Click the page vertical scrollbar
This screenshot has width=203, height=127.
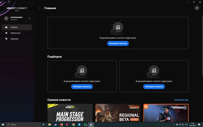(202, 46)
